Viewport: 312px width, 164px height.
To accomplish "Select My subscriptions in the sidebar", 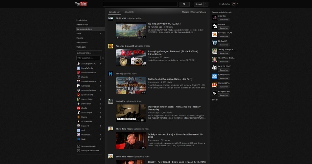I will [90, 29].
